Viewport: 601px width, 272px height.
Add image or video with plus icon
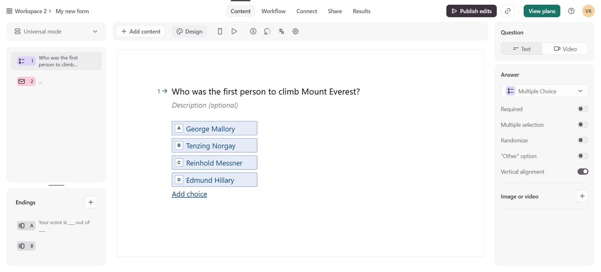coord(582,196)
